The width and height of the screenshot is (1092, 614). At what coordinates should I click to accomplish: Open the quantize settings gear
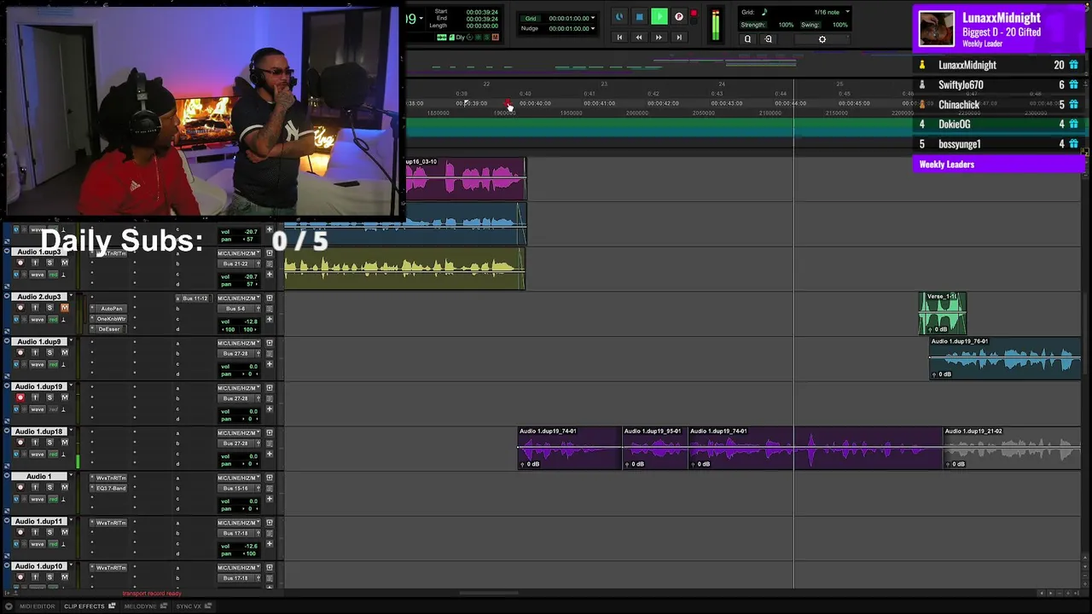pyautogui.click(x=822, y=39)
